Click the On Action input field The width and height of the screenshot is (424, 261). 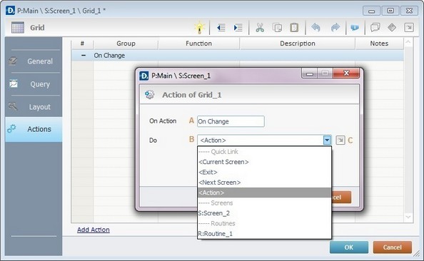(x=231, y=121)
